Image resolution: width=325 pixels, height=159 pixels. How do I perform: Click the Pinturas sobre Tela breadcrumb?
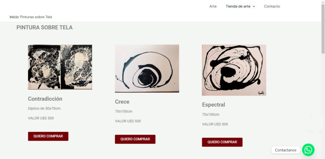tap(36, 17)
